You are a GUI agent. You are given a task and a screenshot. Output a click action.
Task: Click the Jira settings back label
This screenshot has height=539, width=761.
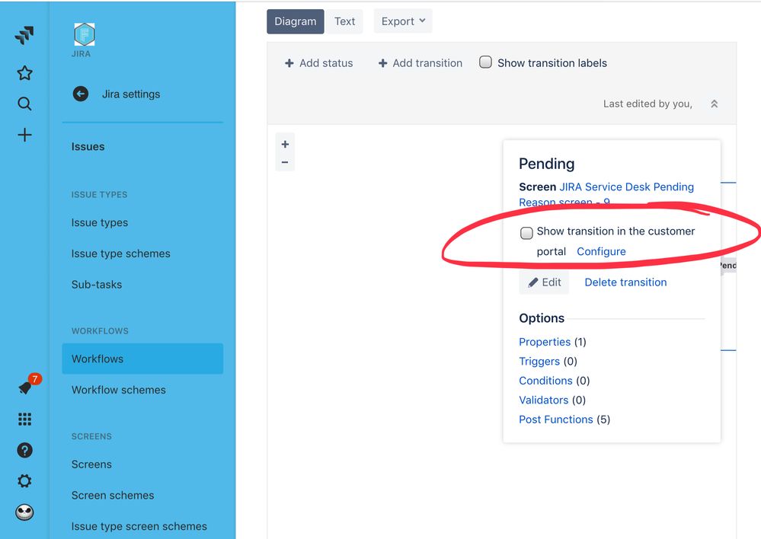pos(131,94)
